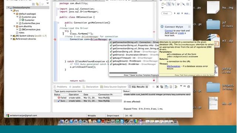Expand CustomerDao.java in the tree
This screenshot has height=133, width=237.
click(17, 23)
